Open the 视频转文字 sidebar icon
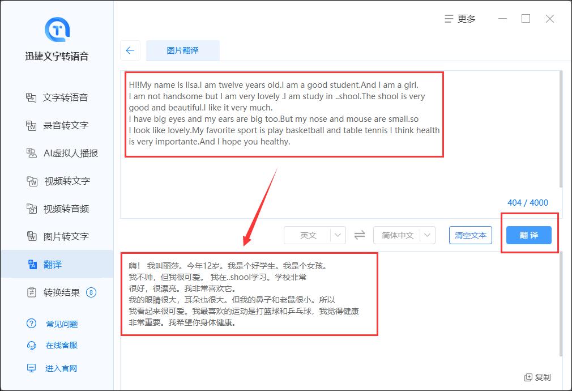The width and height of the screenshot is (572, 391). point(31,181)
